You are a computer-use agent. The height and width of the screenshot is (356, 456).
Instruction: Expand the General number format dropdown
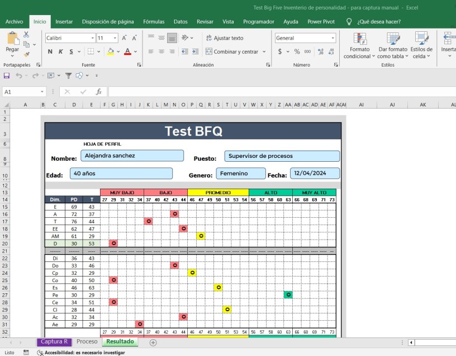click(333, 38)
